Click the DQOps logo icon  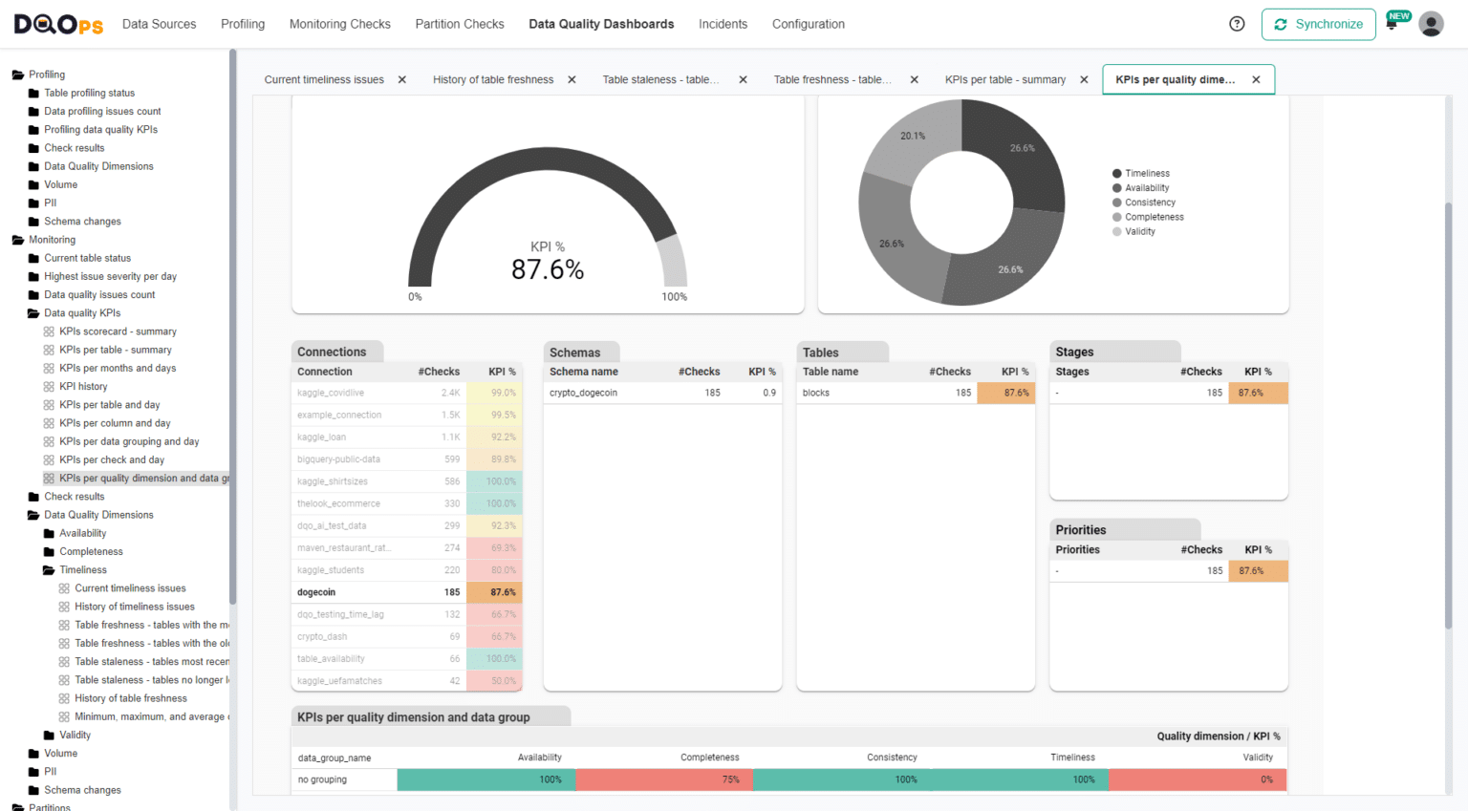click(56, 24)
